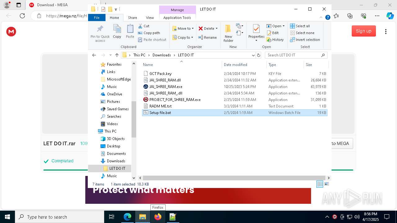
Task: Open Properties from the ribbon
Action: click(256, 33)
